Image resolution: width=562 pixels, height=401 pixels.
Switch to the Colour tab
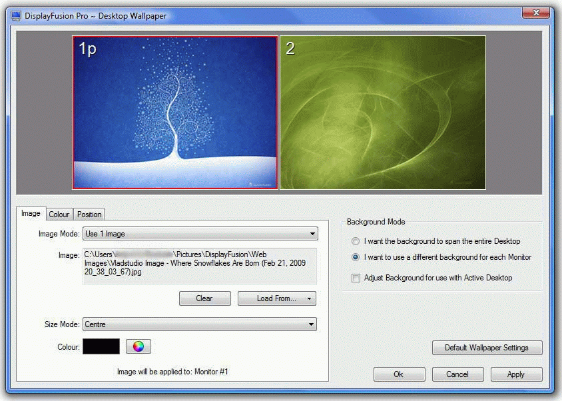pos(59,214)
